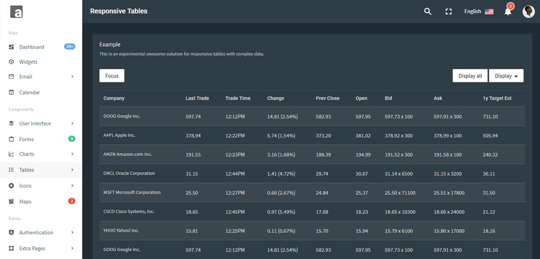Open the user avatar menu
540x259 pixels.
(x=528, y=12)
